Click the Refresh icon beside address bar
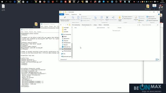Screen dimensions: 166x93 pyautogui.click(x=140, y=25)
